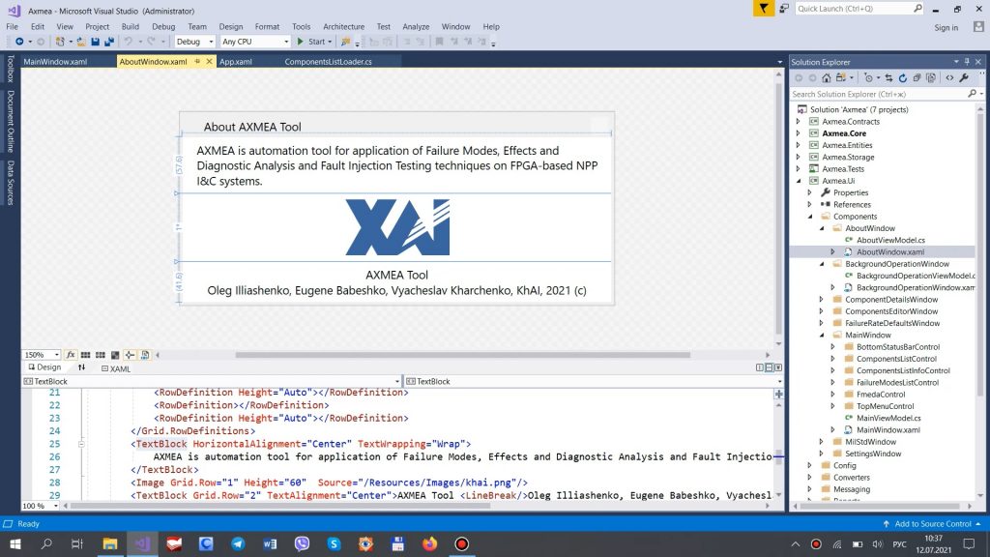Toggle the fx effects button in designer bar
The height and width of the screenshot is (557, 990).
(x=71, y=355)
